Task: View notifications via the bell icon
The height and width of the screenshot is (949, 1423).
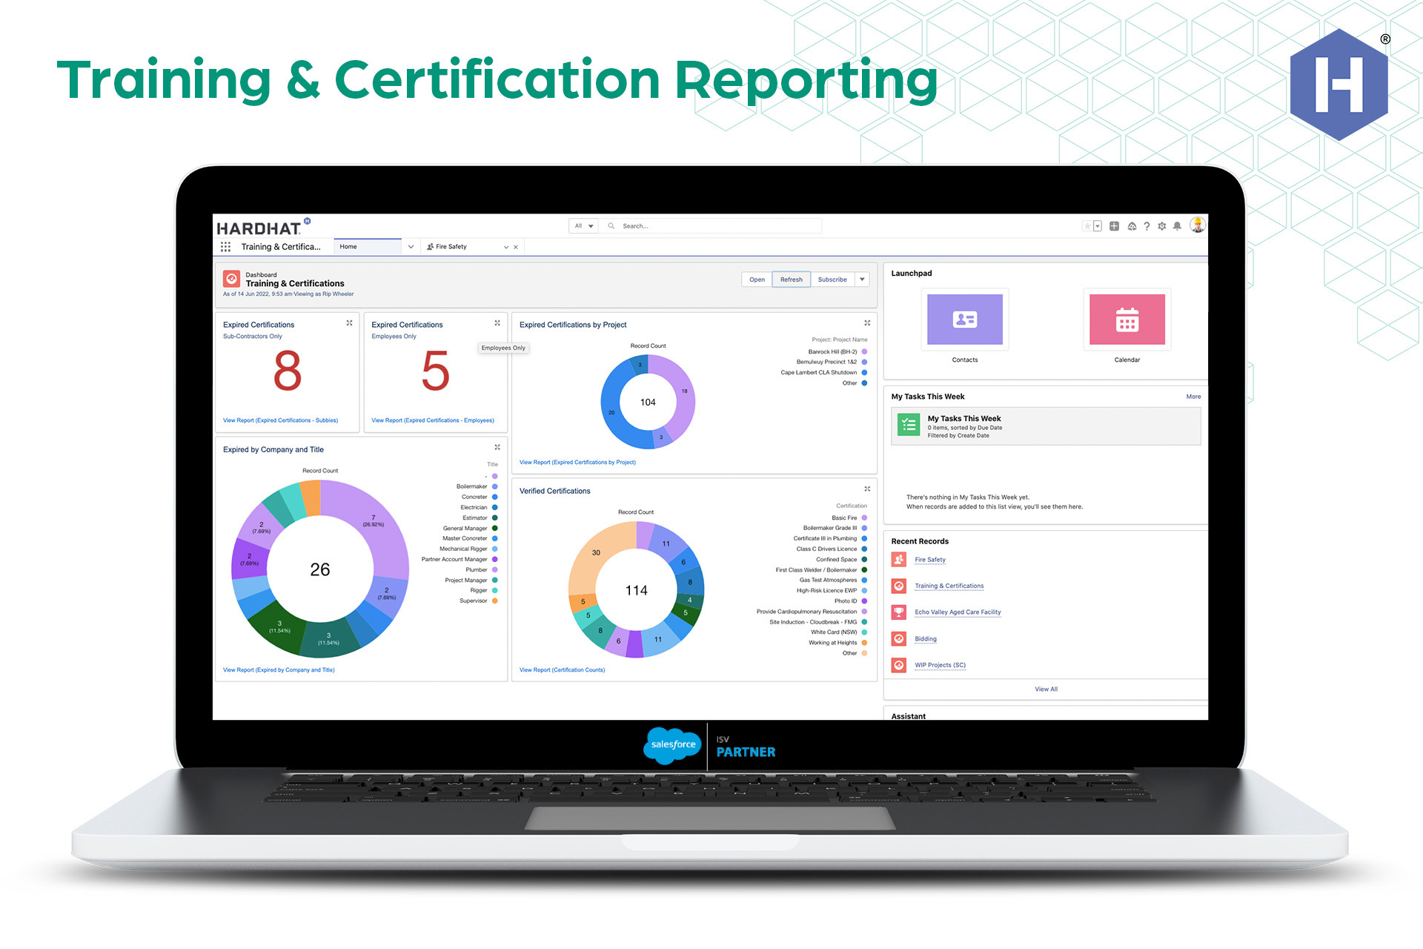Action: coord(1178,226)
